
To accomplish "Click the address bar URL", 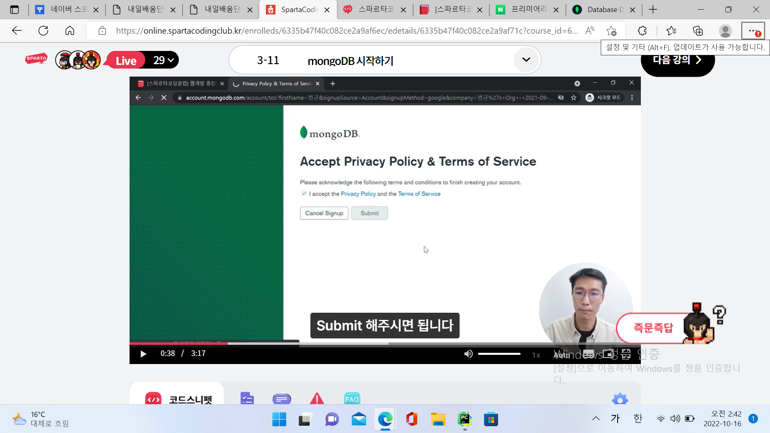I will 347,31.
